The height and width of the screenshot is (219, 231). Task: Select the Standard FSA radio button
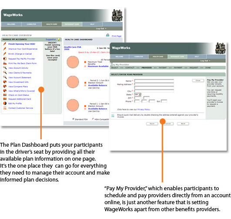(73, 119)
